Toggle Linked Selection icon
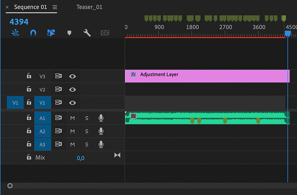 (x=51, y=33)
